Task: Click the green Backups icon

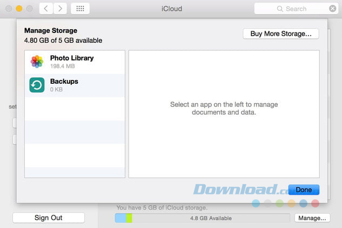Action: pos(37,85)
